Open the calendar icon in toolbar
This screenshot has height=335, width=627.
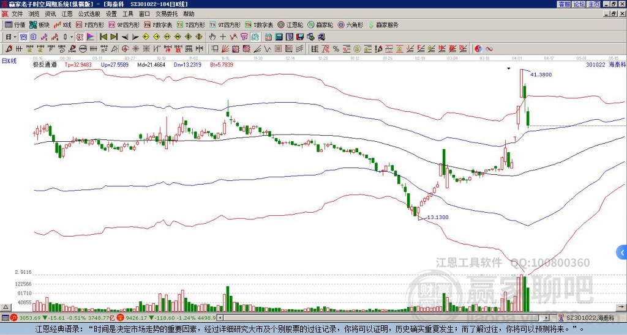click(268, 37)
